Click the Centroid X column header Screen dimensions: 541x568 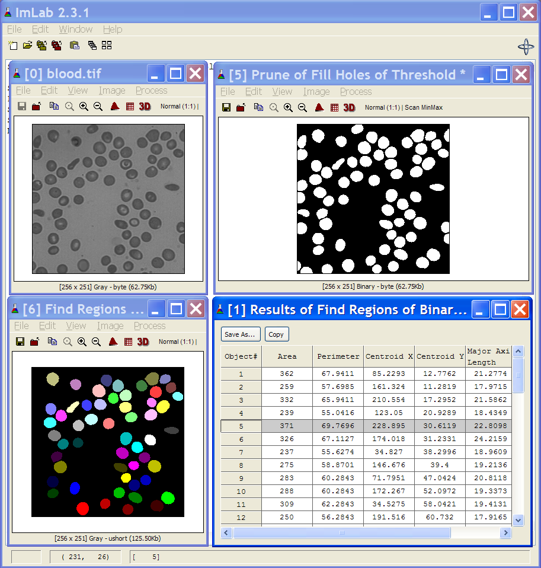click(x=389, y=356)
